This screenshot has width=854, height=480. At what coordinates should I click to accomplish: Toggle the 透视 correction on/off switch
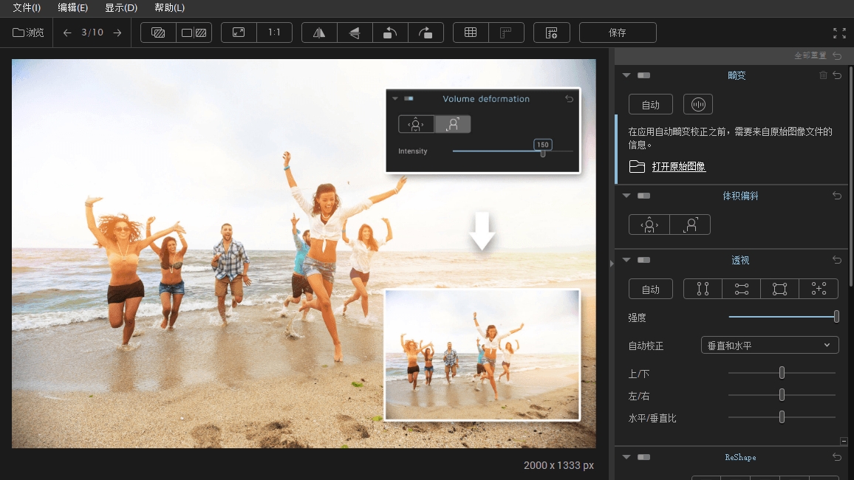pos(644,260)
